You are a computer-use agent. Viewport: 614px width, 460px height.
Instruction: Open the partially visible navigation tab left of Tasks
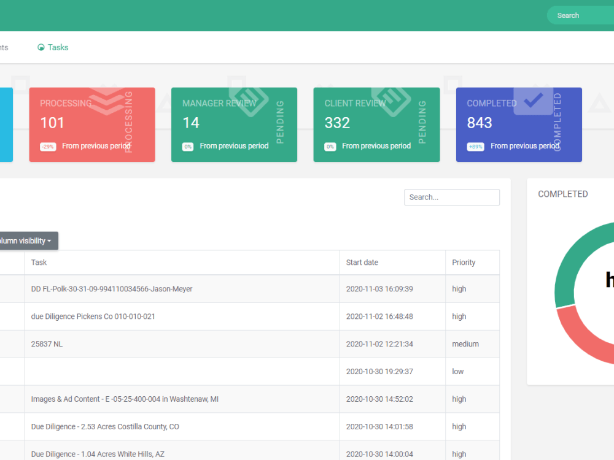tap(3, 47)
